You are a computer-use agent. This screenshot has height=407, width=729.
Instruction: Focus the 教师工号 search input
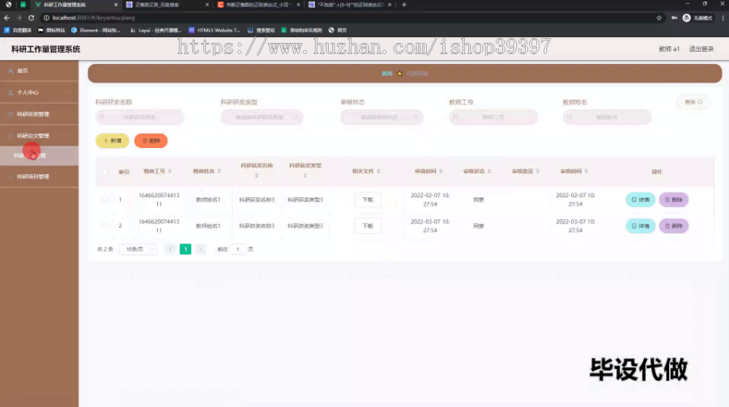[x=493, y=117]
